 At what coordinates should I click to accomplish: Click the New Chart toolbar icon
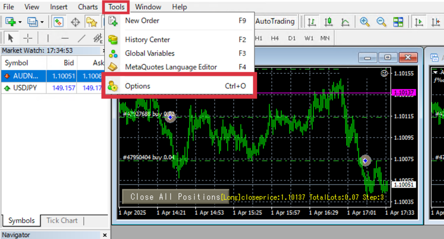(x=11, y=22)
